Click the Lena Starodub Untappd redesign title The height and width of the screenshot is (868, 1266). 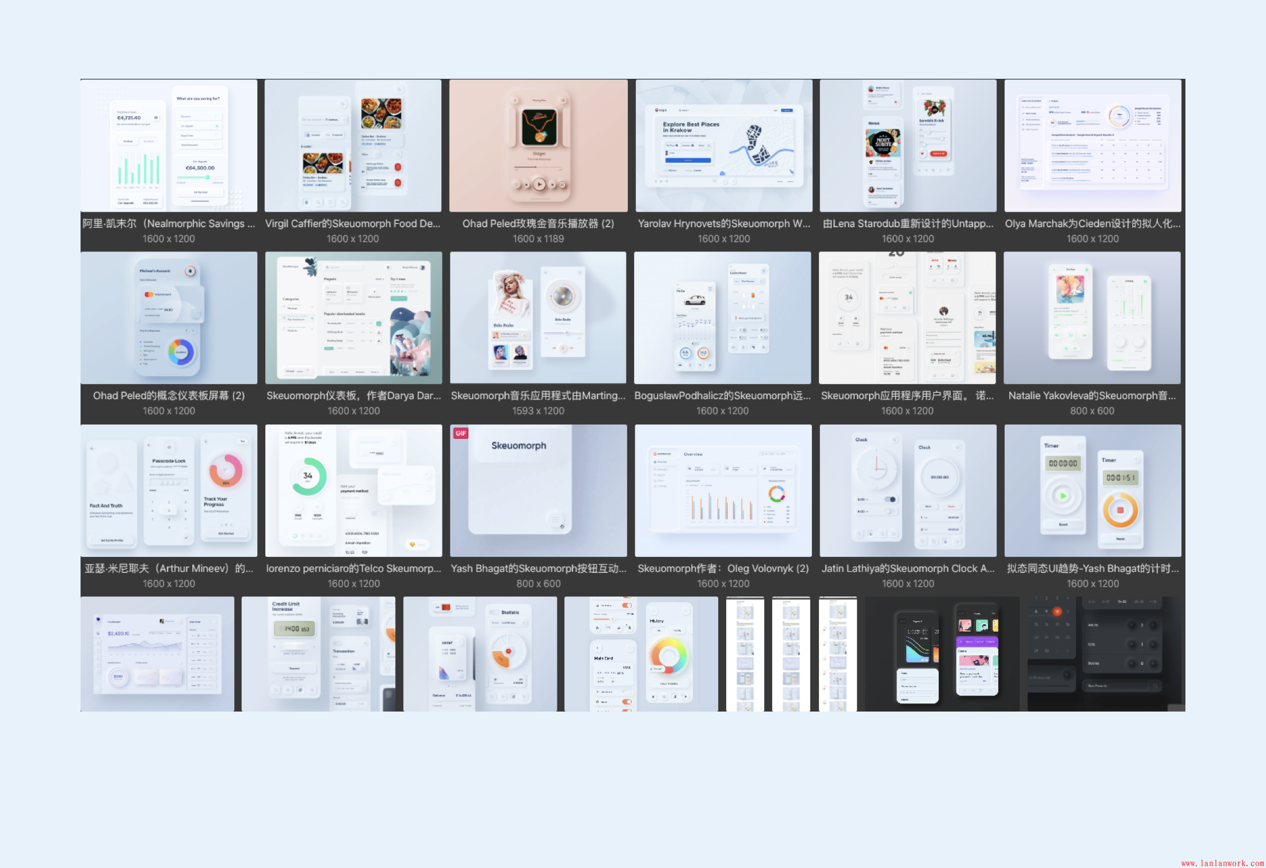[907, 224]
